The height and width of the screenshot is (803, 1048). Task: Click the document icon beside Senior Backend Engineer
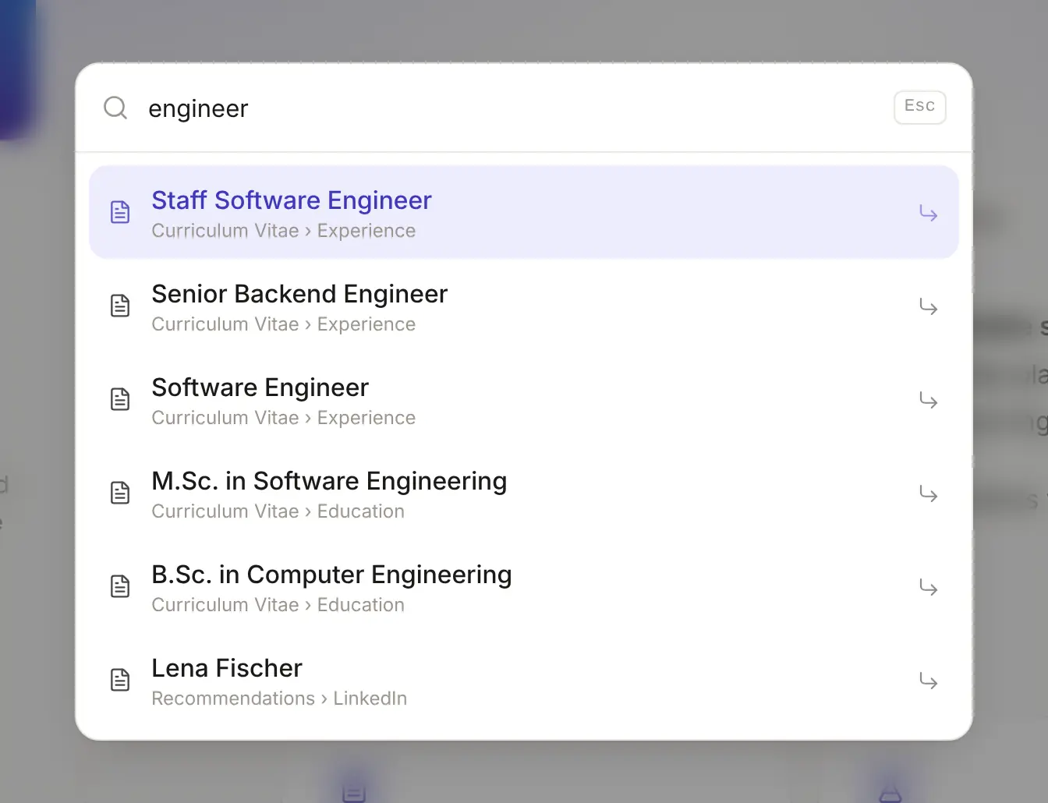pos(120,306)
